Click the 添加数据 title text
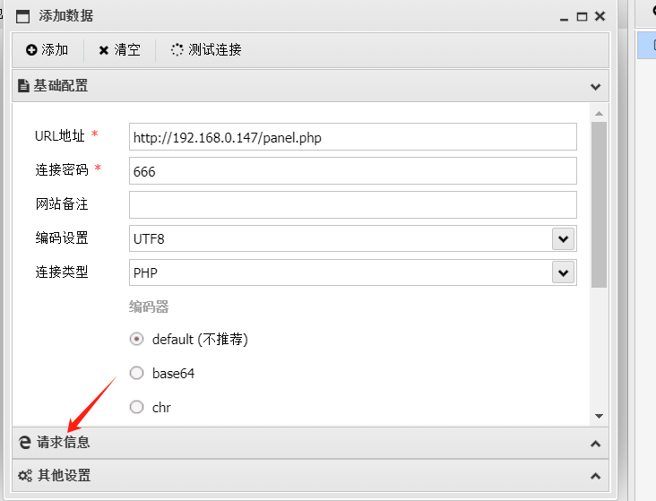 66,16
